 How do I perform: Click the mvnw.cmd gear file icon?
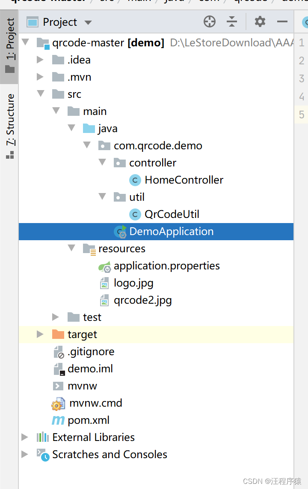[x=58, y=404]
